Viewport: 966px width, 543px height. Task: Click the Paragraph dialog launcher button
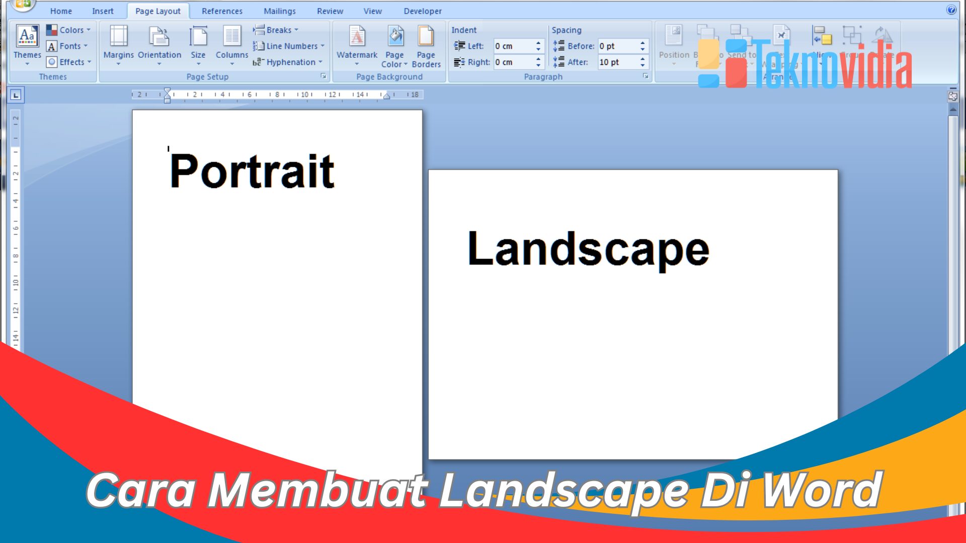point(645,76)
